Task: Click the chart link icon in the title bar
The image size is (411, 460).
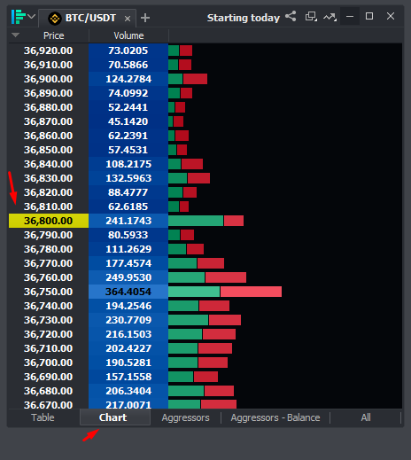Action: 330,17
